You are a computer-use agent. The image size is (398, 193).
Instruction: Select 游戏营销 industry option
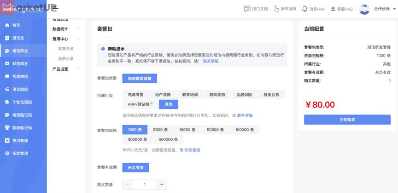(217, 95)
